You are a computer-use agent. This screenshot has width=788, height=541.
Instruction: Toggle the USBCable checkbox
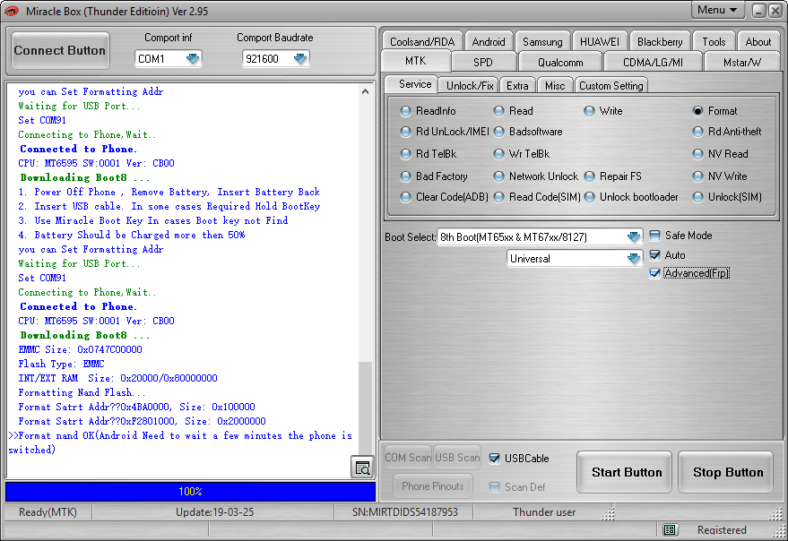tap(495, 458)
